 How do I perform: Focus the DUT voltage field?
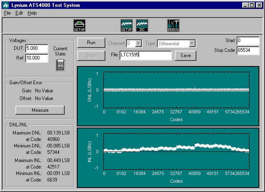(x=37, y=48)
